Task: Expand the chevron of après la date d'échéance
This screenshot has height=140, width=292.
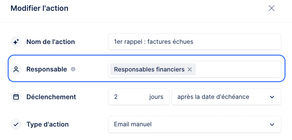Action: click(x=272, y=97)
